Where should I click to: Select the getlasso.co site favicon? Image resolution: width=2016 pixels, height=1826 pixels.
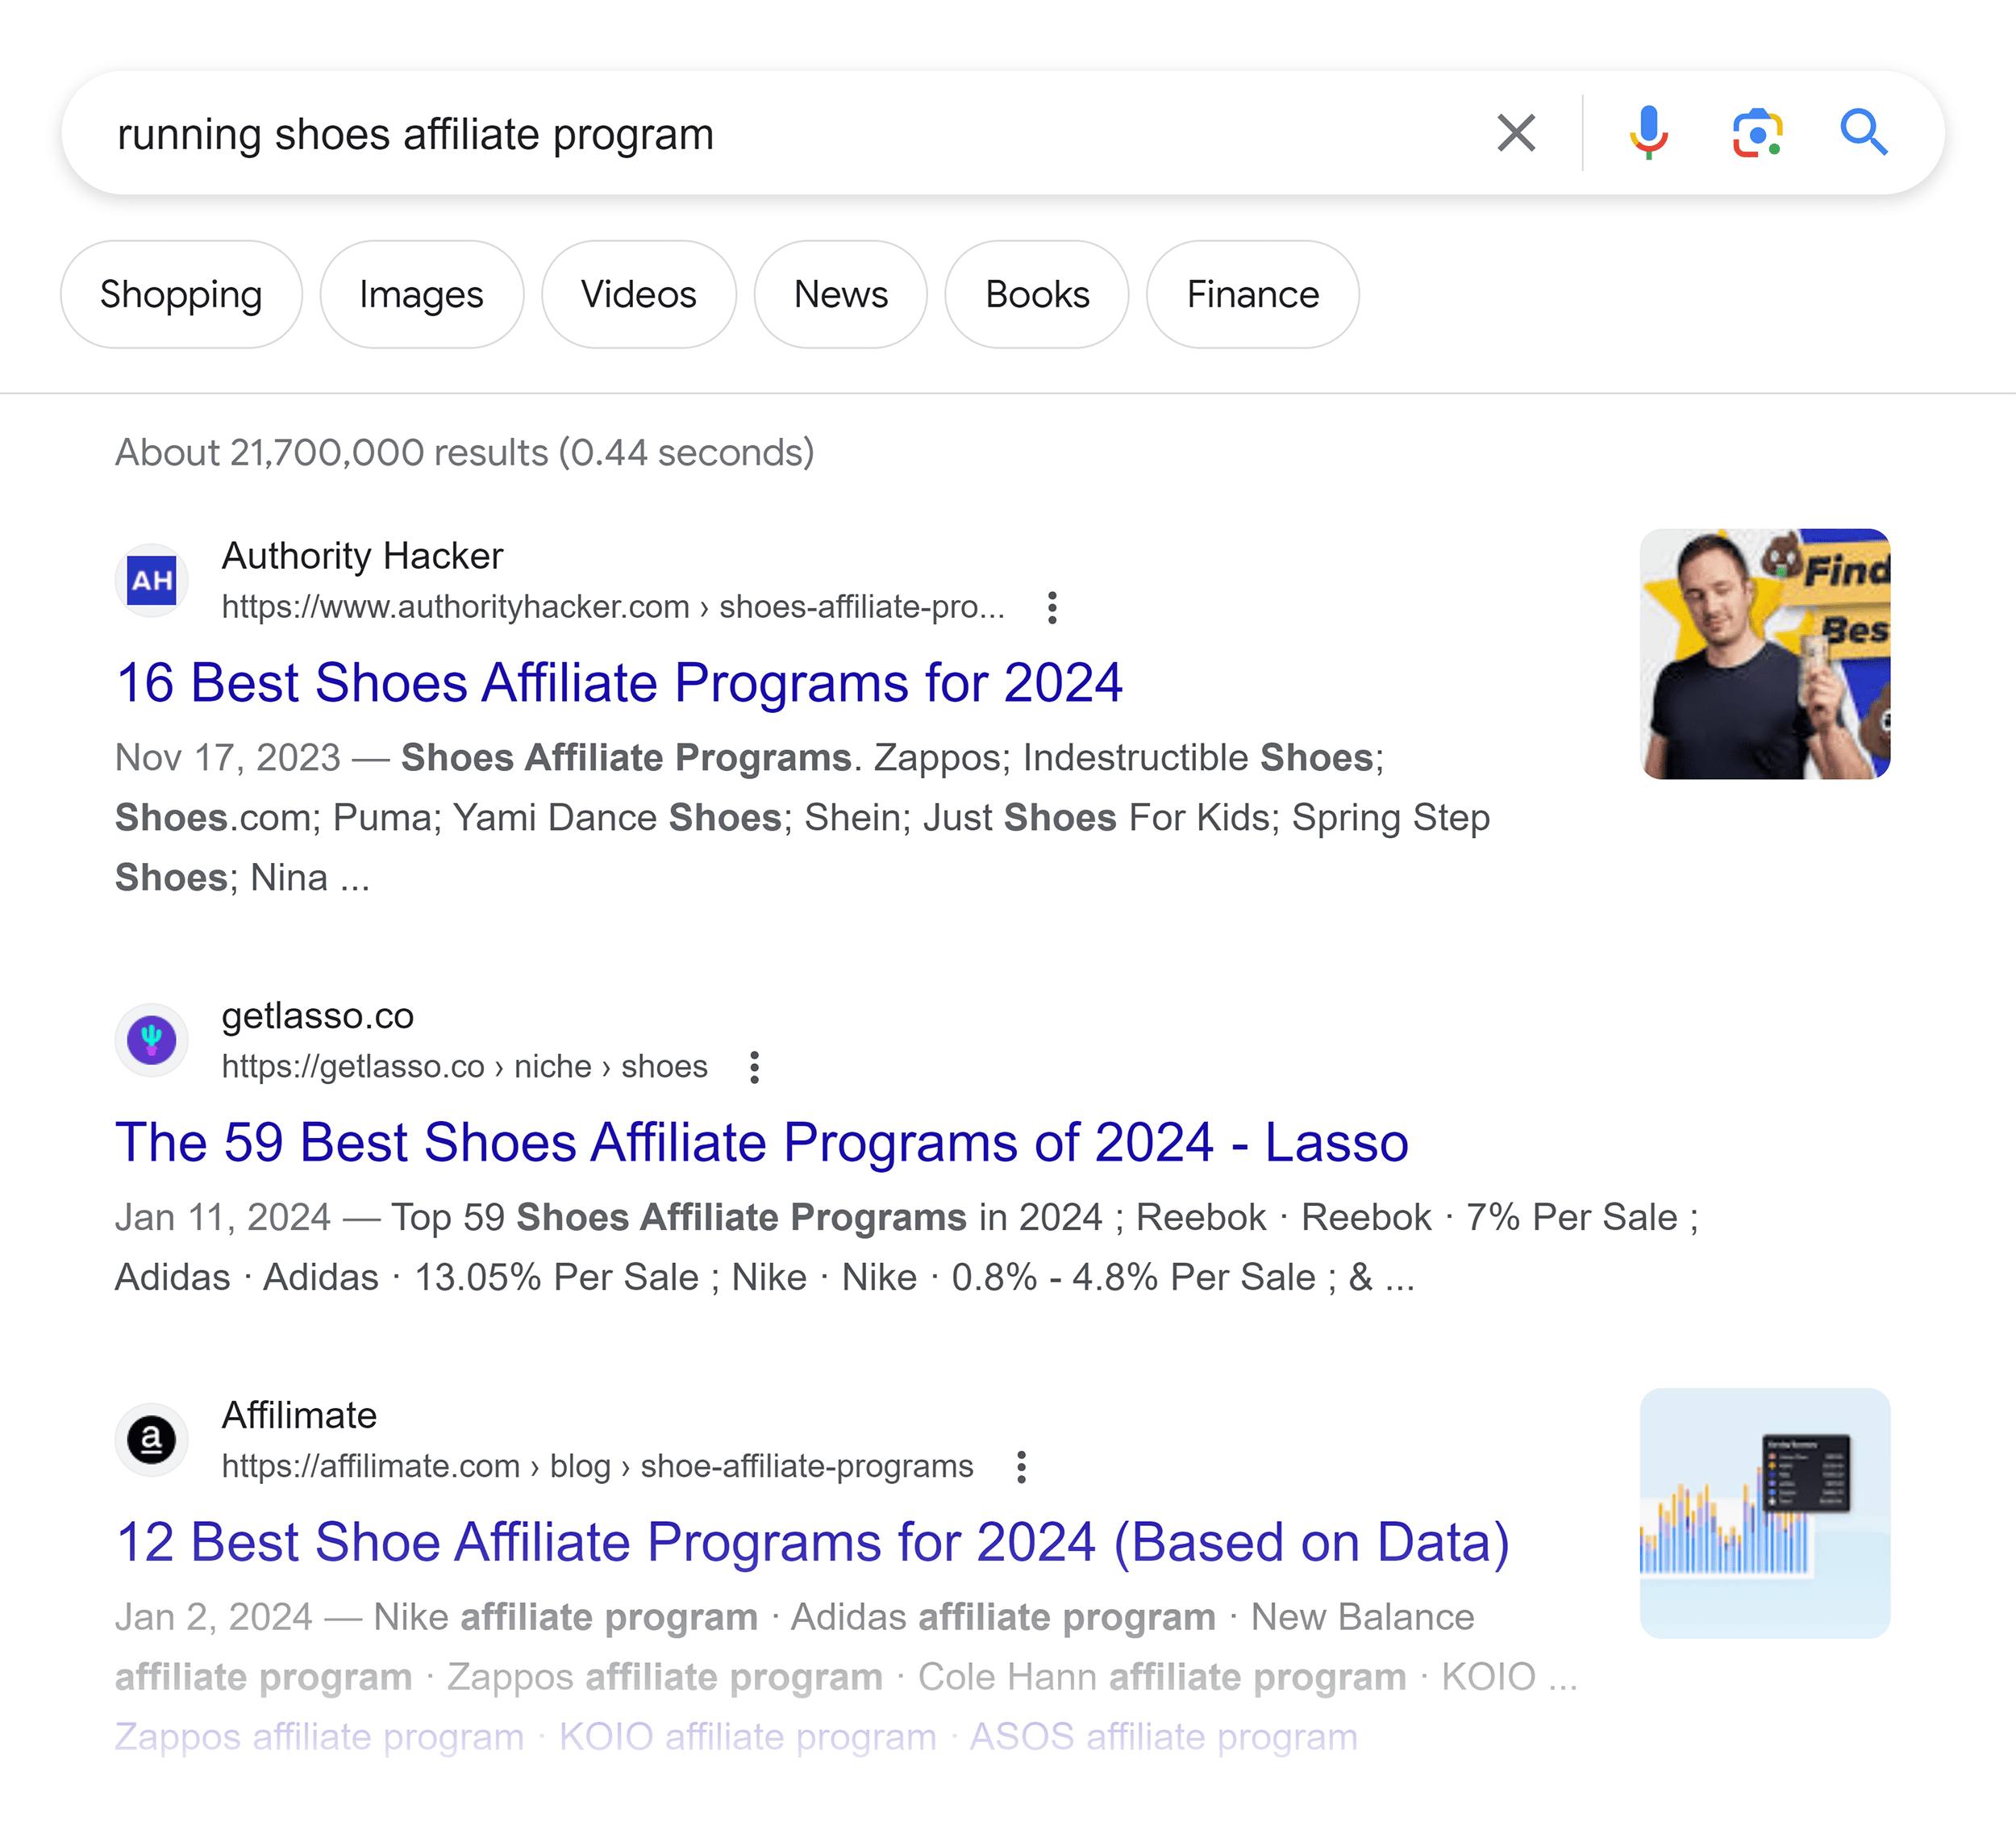(x=151, y=1040)
